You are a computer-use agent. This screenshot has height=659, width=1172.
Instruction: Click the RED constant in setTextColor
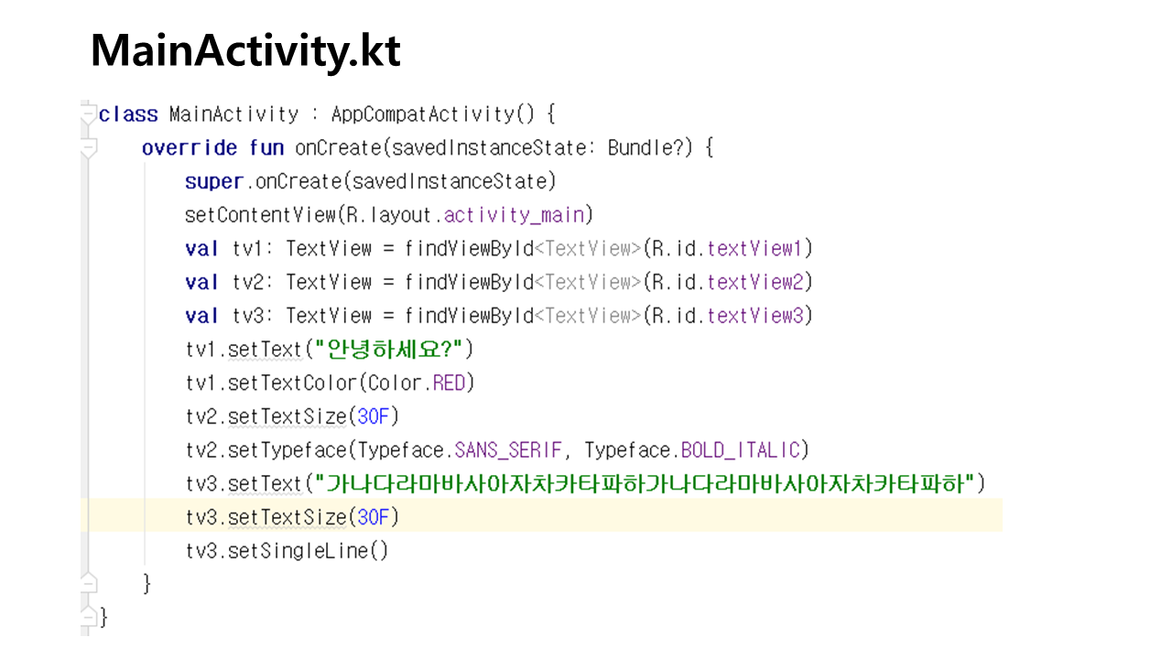click(450, 383)
